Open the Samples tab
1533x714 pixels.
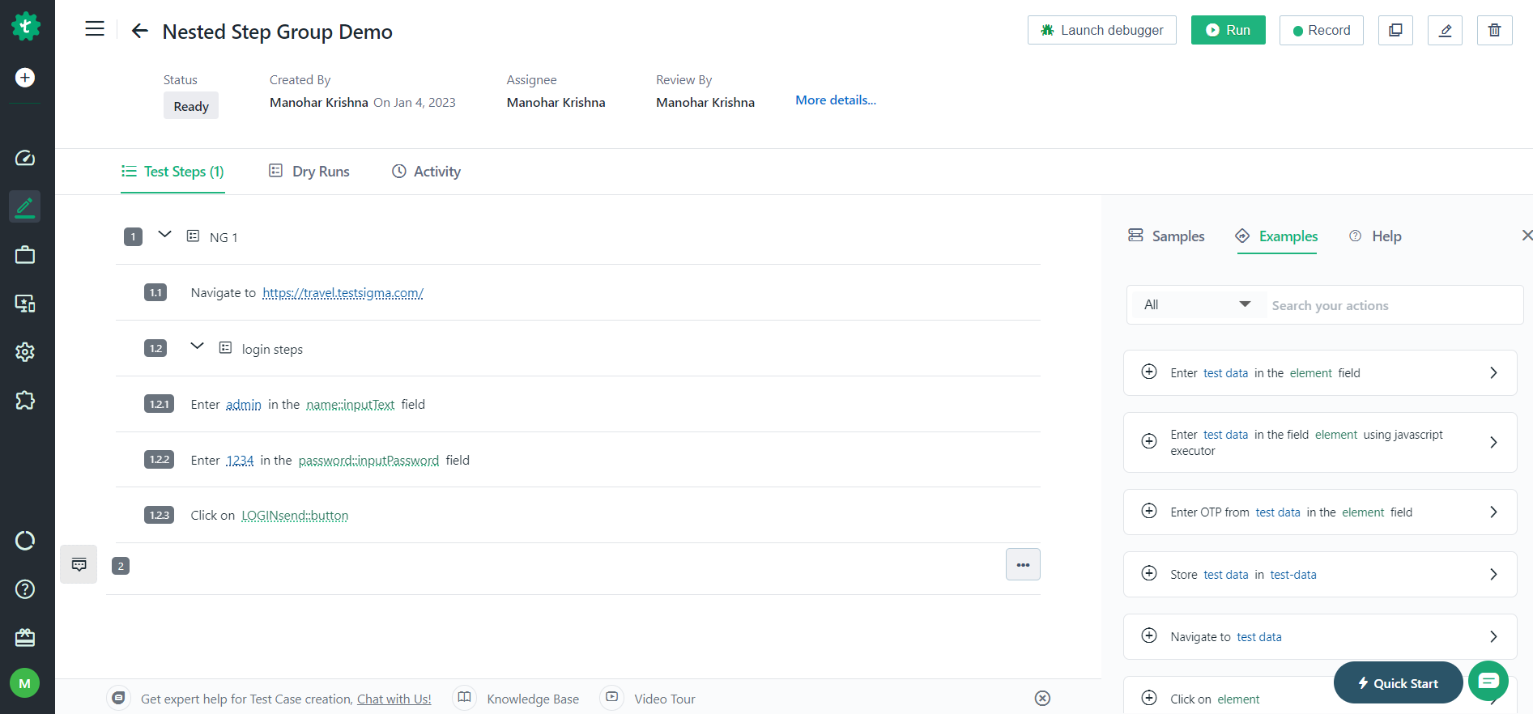tap(1166, 236)
